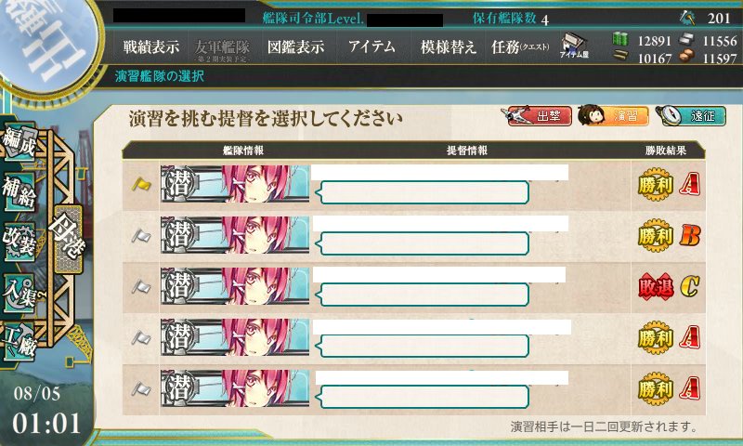Image resolution: width=743 pixels, height=446 pixels.
Task: Select the opponent with 敗退 C result
Action: (x=413, y=287)
